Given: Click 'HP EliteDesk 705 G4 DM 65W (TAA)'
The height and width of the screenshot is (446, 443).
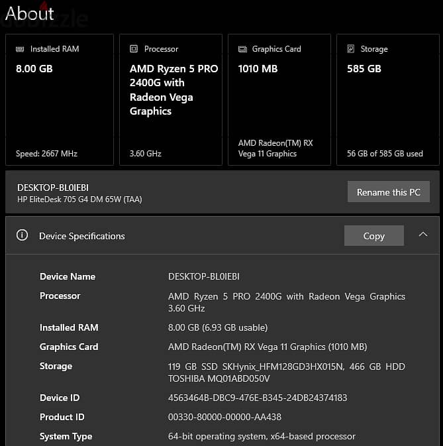Looking at the screenshot, I should coord(79,199).
